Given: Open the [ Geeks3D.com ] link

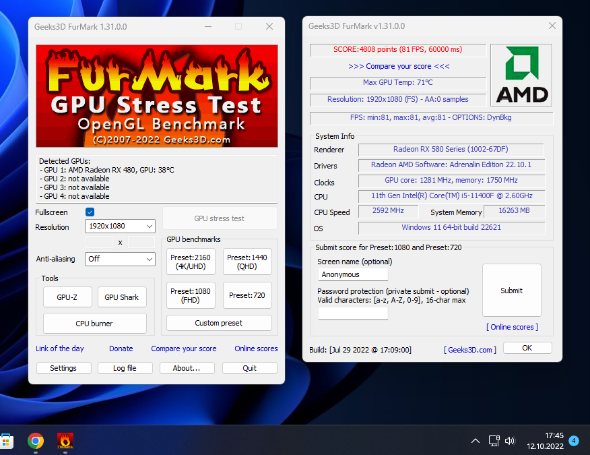Looking at the screenshot, I should tap(470, 350).
